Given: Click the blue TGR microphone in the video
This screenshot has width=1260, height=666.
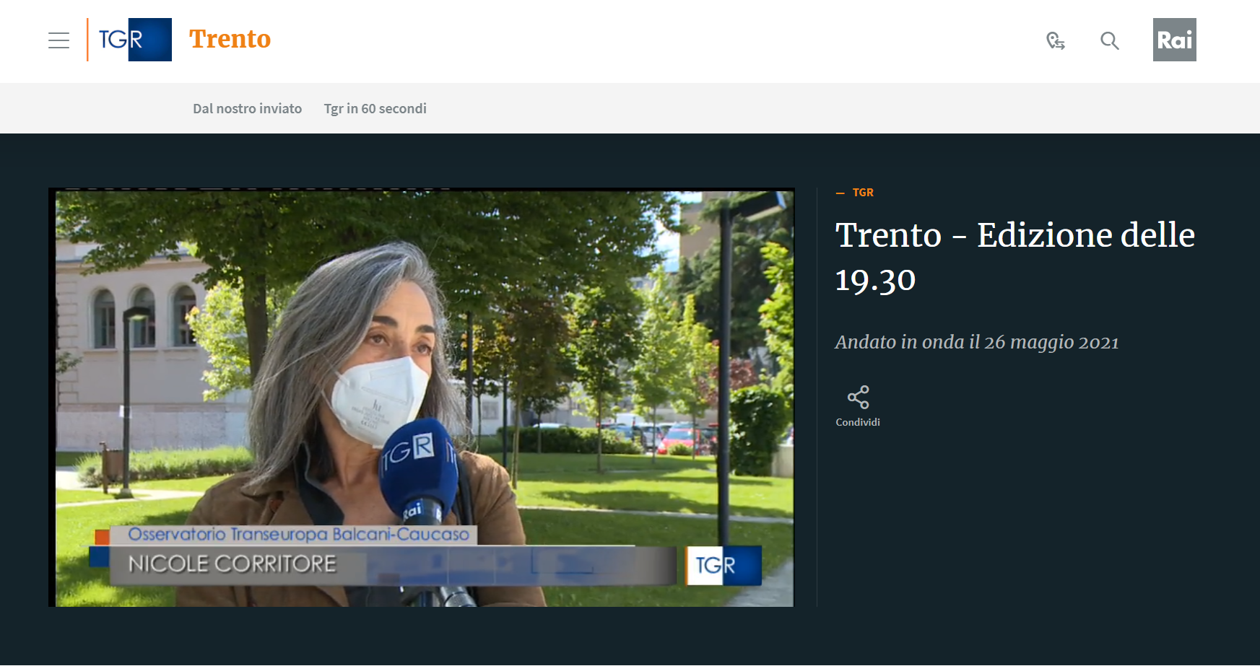Looking at the screenshot, I should point(417,469).
